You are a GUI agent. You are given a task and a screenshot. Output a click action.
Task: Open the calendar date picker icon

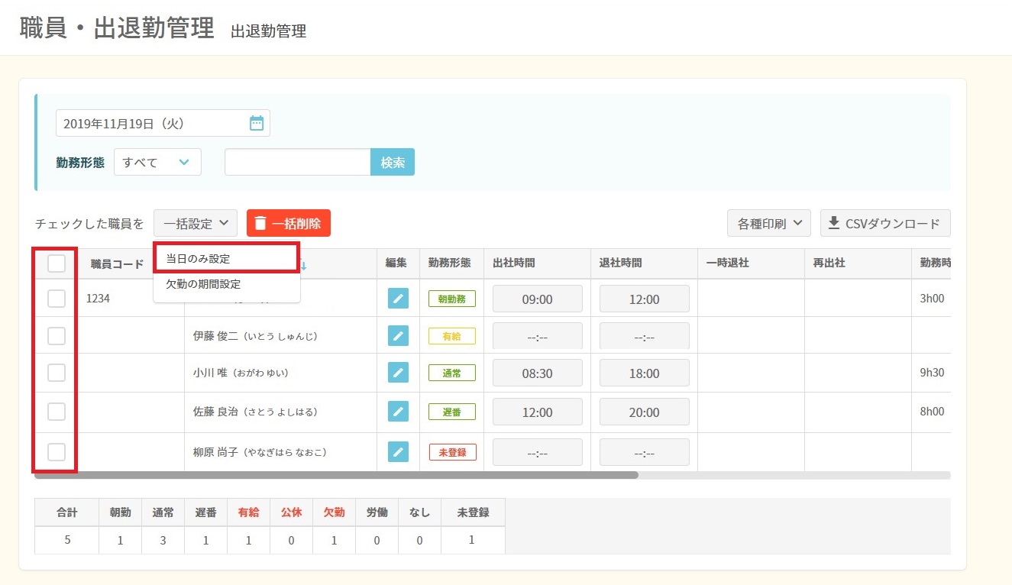click(257, 123)
